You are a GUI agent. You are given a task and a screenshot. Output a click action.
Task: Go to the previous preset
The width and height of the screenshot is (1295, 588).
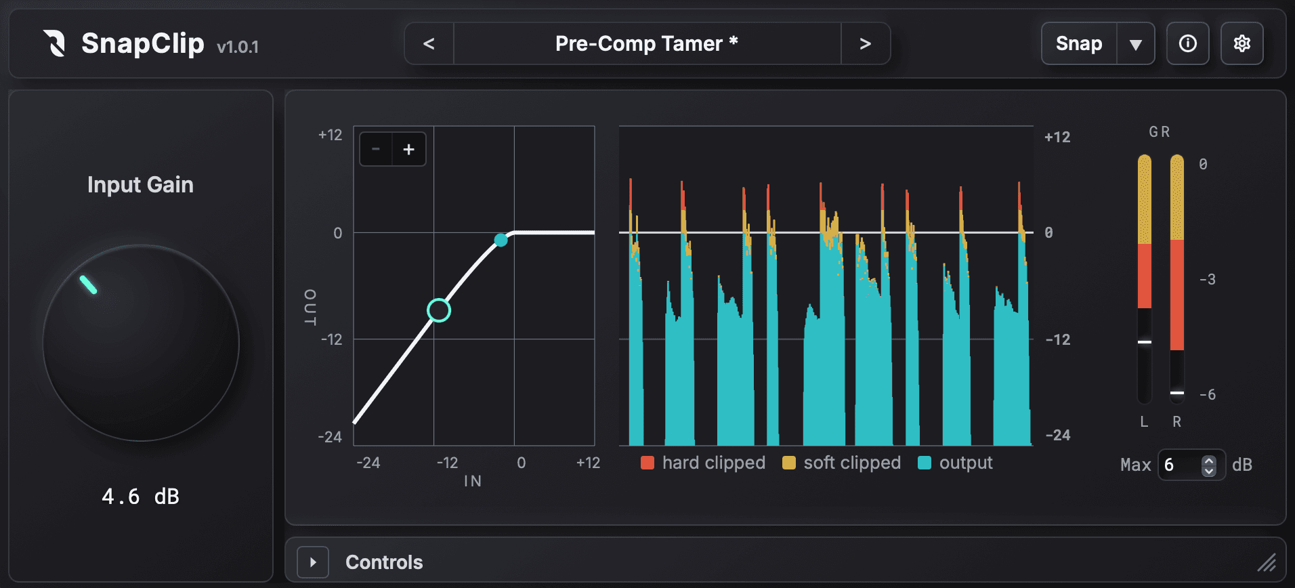[x=429, y=43]
